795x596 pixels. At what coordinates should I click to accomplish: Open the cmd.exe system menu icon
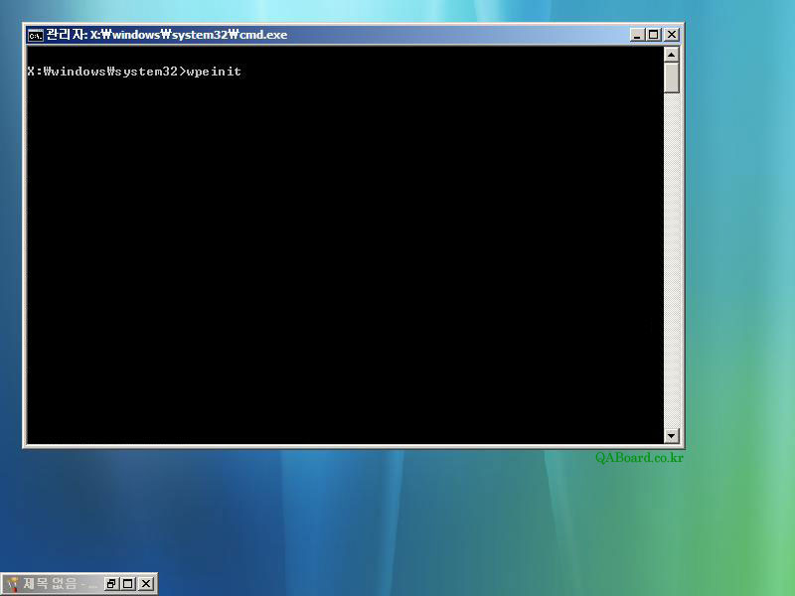click(x=36, y=35)
